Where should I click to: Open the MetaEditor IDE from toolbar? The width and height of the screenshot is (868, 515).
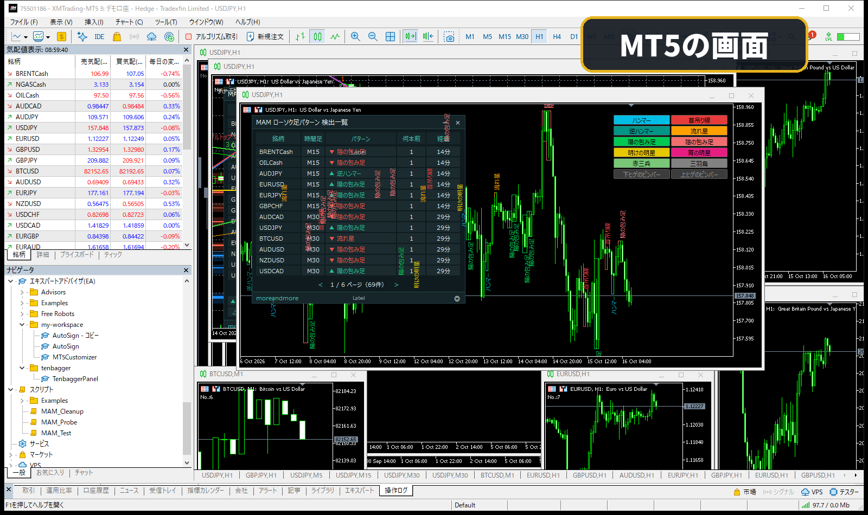tap(99, 37)
